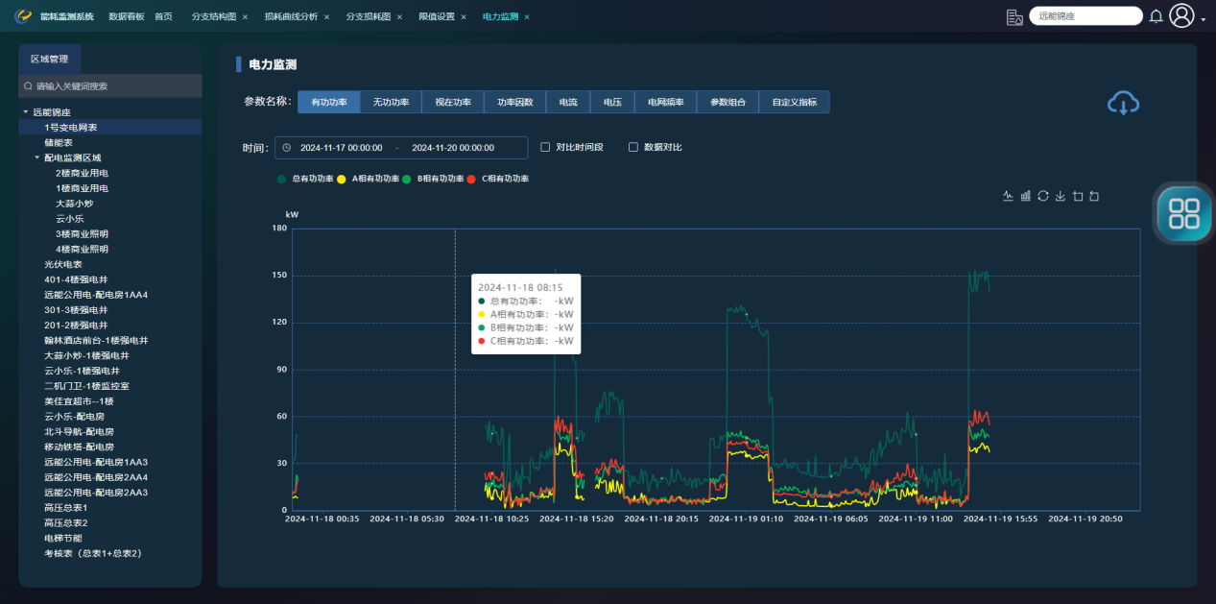The height and width of the screenshot is (604, 1216).
Task: Collapse the 配电监测区域 tree node
Action: click(37, 157)
